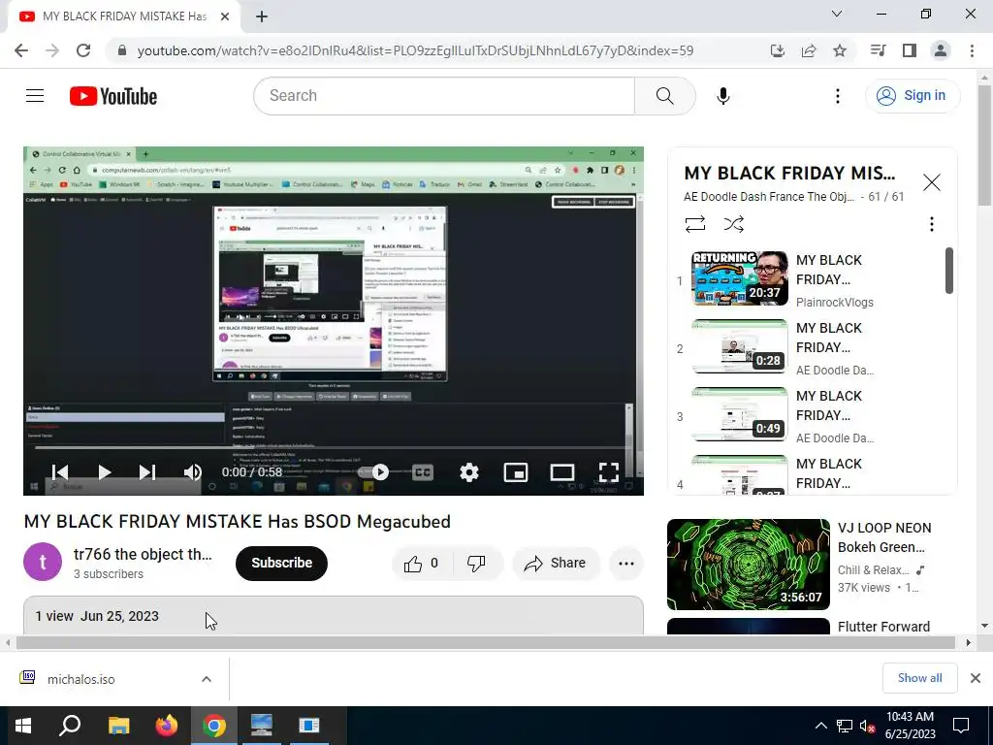Click the video progress bar
Image resolution: width=993 pixels, height=745 pixels.
pos(334,448)
